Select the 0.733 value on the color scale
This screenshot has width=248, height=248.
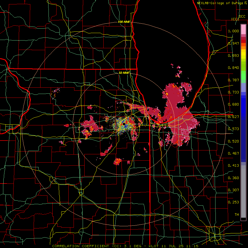click(233, 92)
